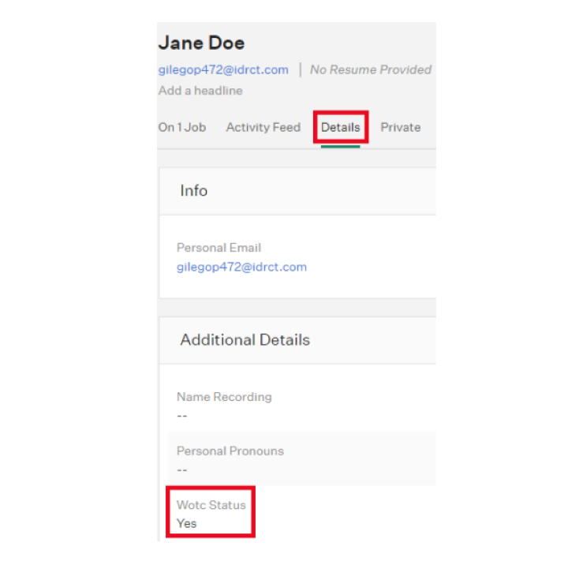Click the Additional Details section header
The image size is (568, 569).
pyautogui.click(x=245, y=340)
